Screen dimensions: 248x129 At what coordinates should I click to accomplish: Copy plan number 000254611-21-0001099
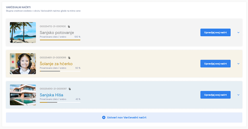click(69, 57)
